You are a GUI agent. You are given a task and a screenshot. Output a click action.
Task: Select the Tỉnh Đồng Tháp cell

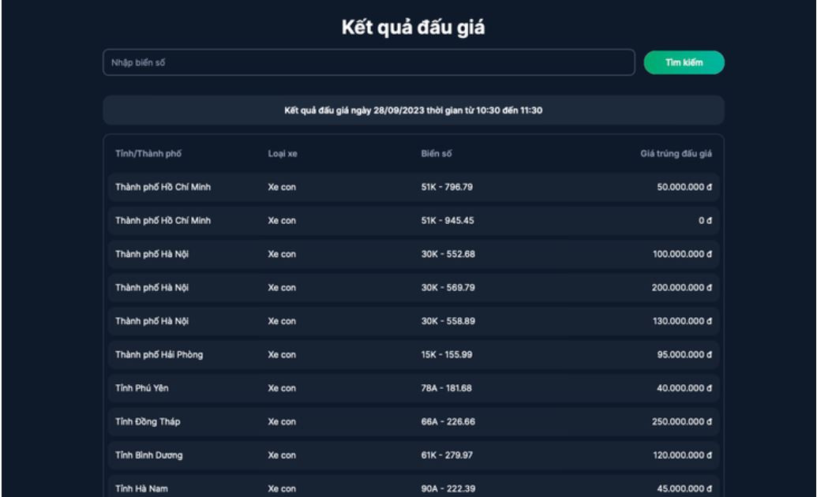click(144, 421)
